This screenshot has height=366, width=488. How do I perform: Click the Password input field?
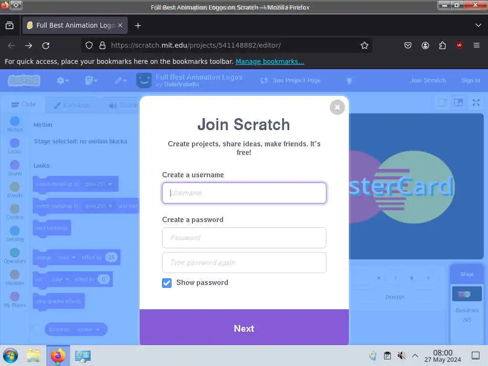point(244,238)
